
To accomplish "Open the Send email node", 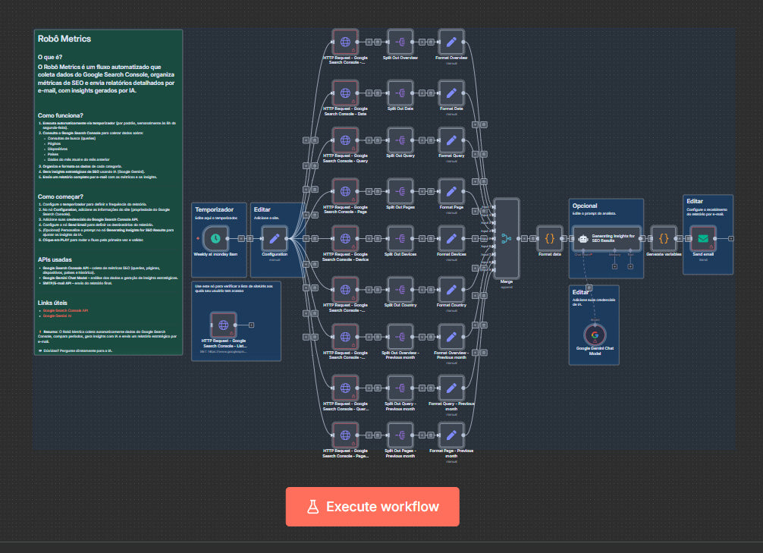I will tap(703, 238).
